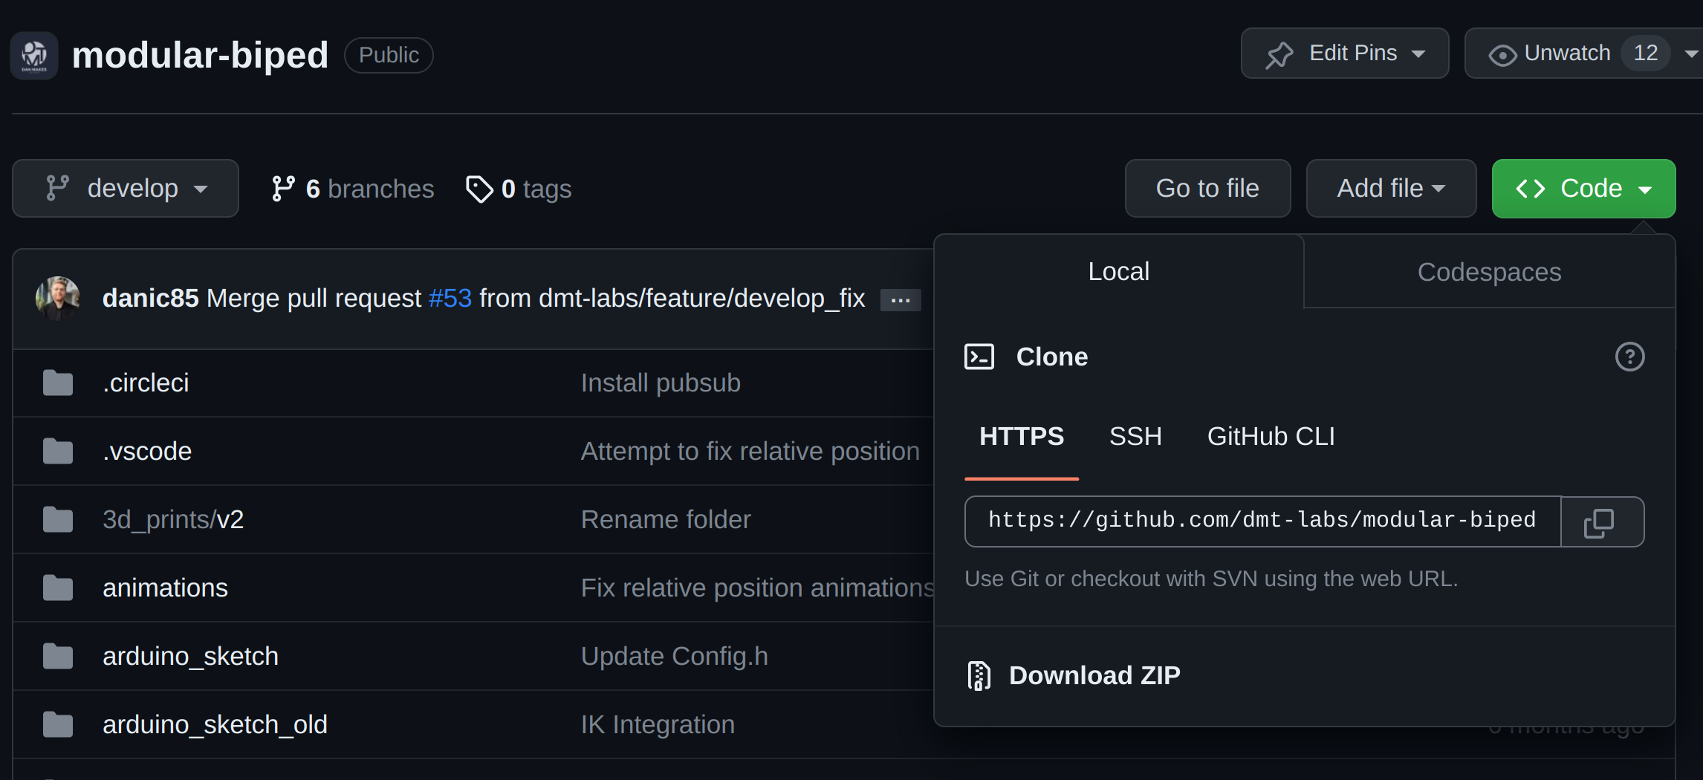The height and width of the screenshot is (780, 1703).
Task: Click the HTTPS clone URL text field
Action: tap(1262, 521)
